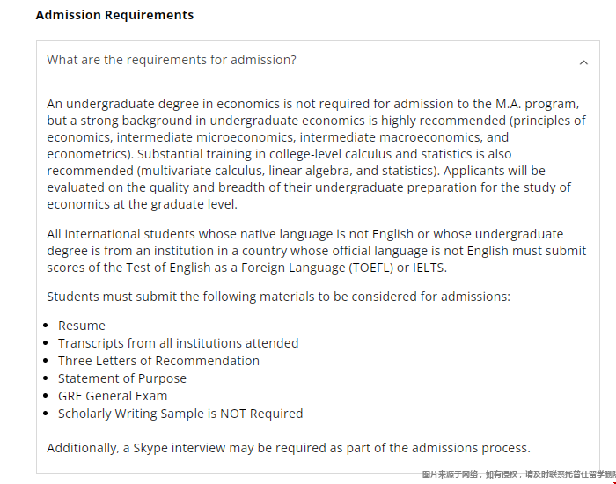Click the 'GRE General Exam' list item
This screenshot has width=616, height=484.
tap(113, 396)
